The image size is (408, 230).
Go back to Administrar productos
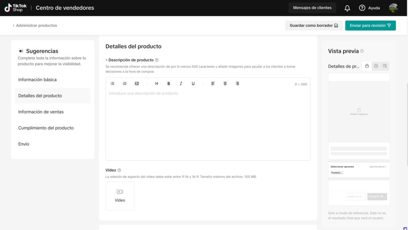click(x=35, y=25)
